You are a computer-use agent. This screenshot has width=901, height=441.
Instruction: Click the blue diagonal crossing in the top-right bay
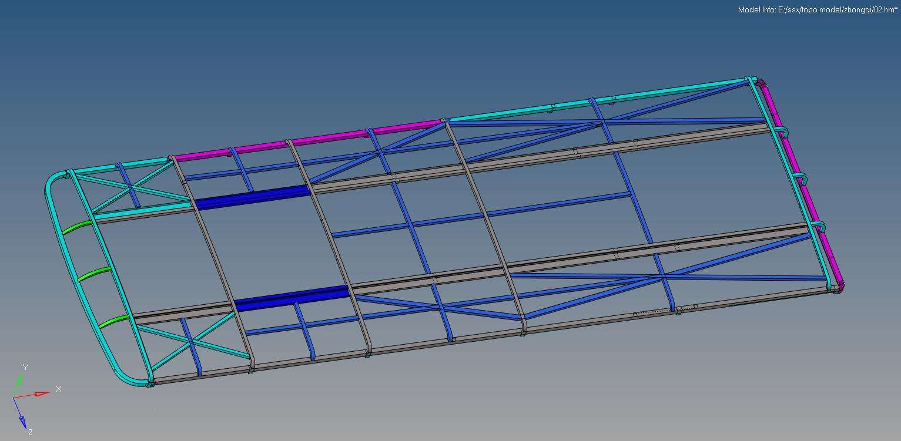point(604,122)
